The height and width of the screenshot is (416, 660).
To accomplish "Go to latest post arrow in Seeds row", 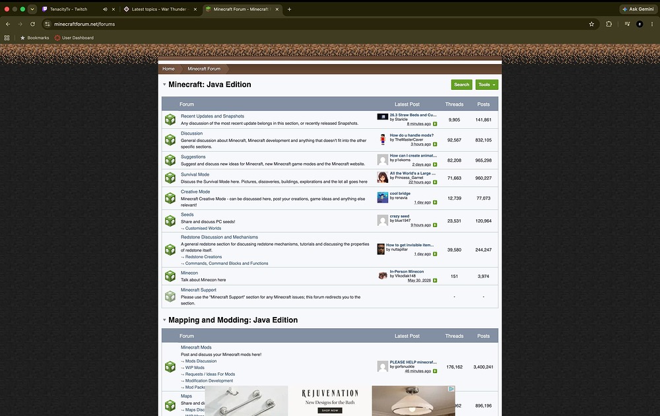I will (435, 225).
